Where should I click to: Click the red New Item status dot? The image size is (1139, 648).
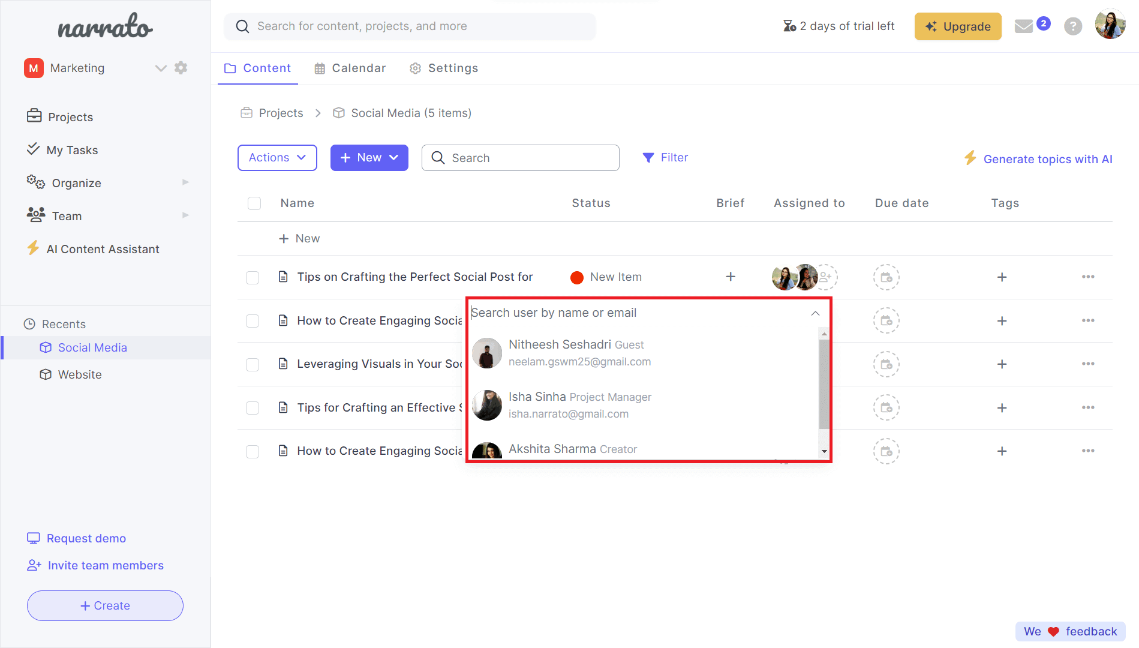coord(577,277)
